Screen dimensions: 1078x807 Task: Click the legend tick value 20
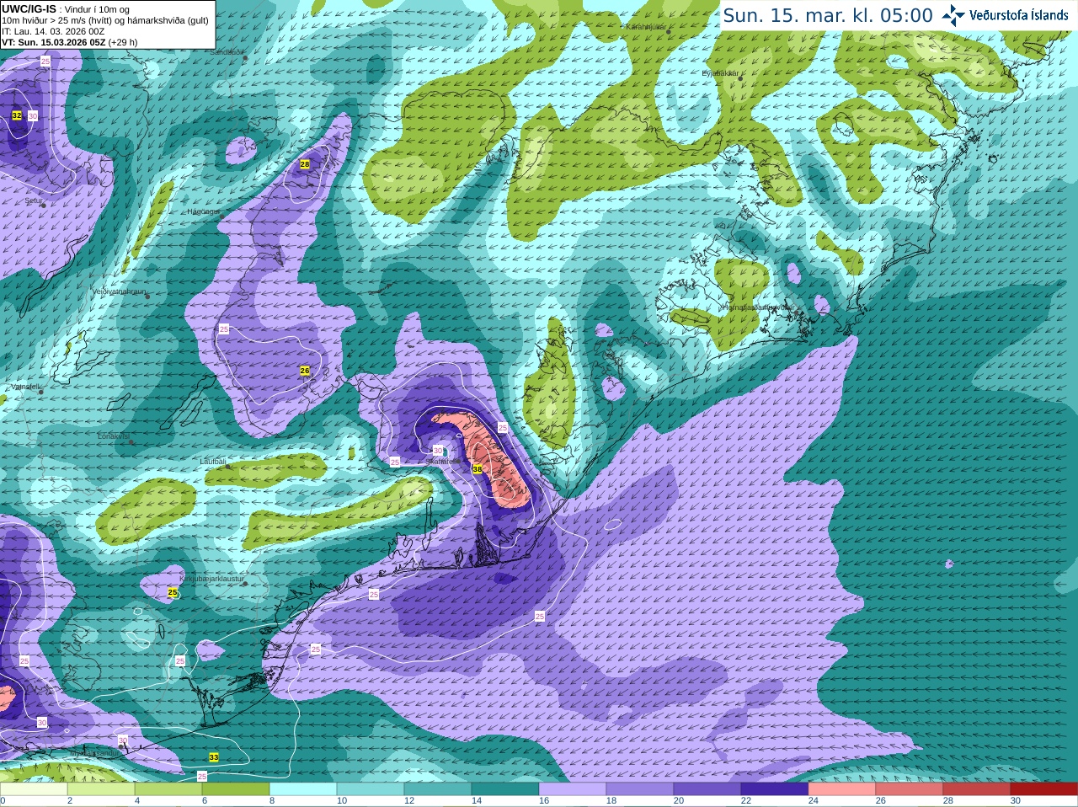[x=679, y=801]
